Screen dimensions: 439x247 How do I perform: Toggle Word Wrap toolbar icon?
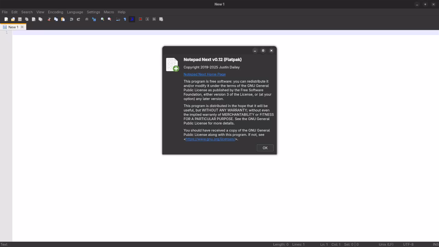(x=118, y=19)
